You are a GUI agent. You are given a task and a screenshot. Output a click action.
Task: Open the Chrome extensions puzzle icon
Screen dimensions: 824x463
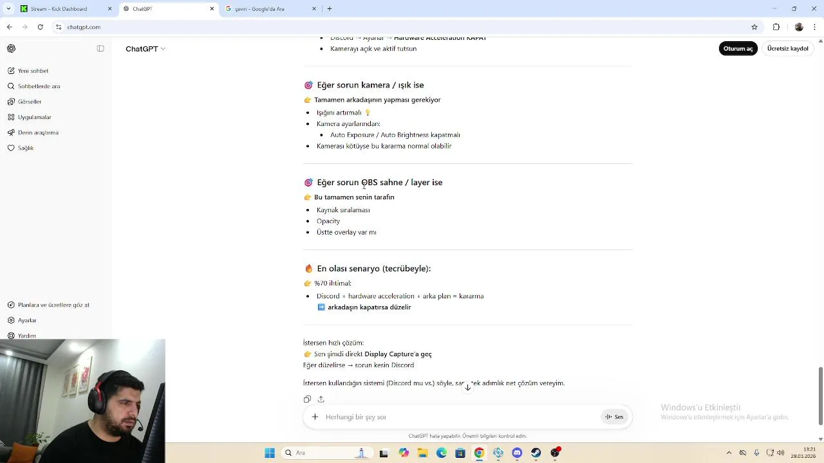click(776, 27)
